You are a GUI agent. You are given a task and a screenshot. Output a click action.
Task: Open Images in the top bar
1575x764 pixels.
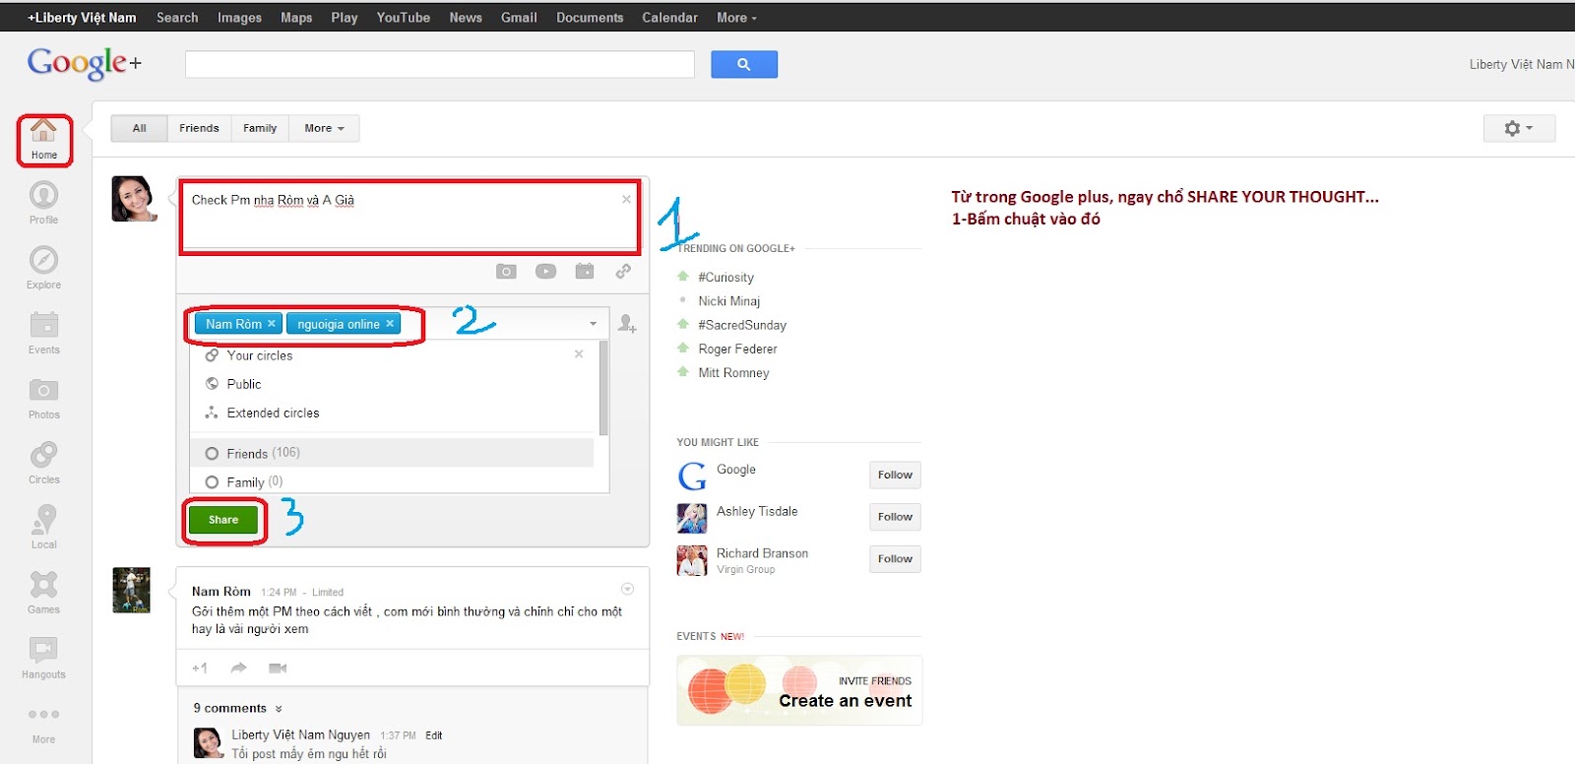239,18
